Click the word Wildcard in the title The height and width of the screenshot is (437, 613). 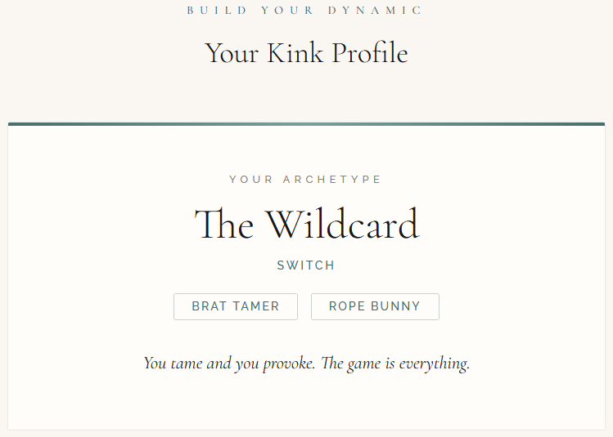pos(342,225)
